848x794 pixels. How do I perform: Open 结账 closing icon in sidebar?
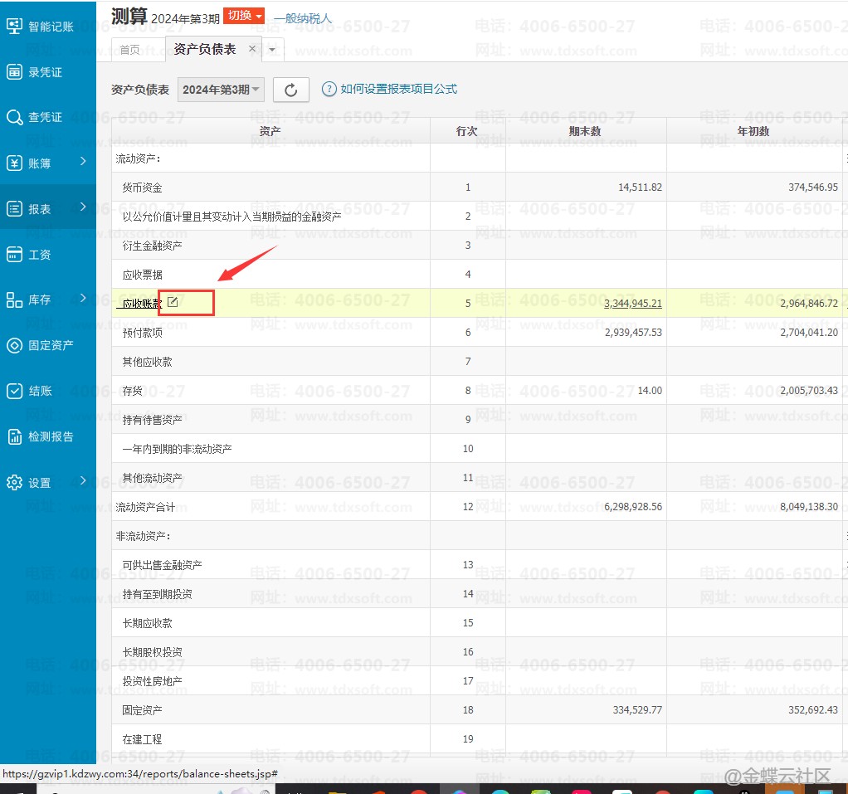pyautogui.click(x=14, y=391)
